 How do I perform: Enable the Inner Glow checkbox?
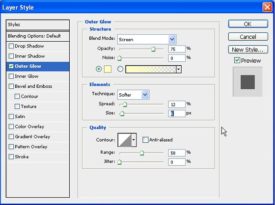(11, 76)
